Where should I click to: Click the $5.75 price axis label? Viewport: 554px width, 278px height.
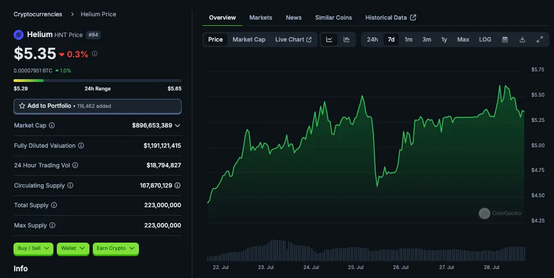(538, 70)
